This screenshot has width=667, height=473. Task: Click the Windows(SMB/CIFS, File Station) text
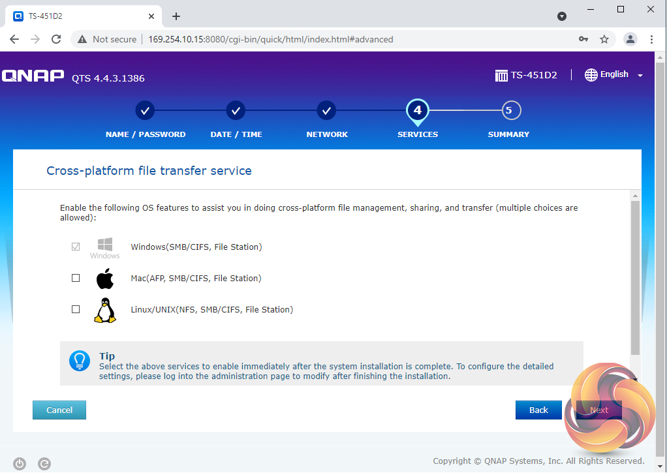[x=196, y=247]
